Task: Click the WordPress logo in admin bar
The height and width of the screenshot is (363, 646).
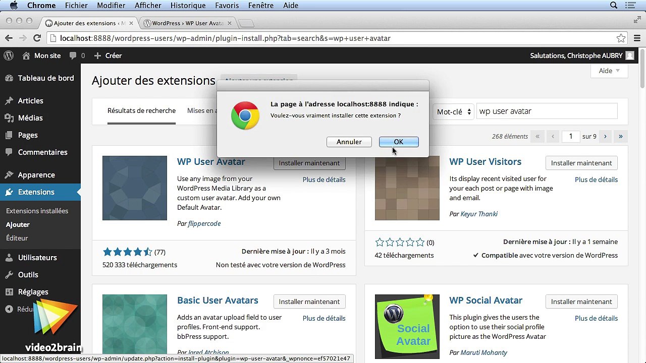Action: (x=9, y=55)
